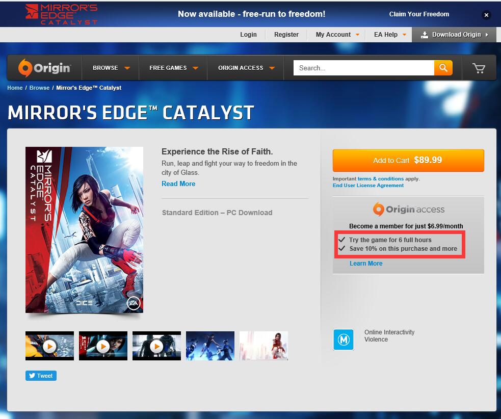Image resolution: width=501 pixels, height=419 pixels.
Task: Click the MIRROR'S EDGE CATALYST page title
Action: coord(130,113)
